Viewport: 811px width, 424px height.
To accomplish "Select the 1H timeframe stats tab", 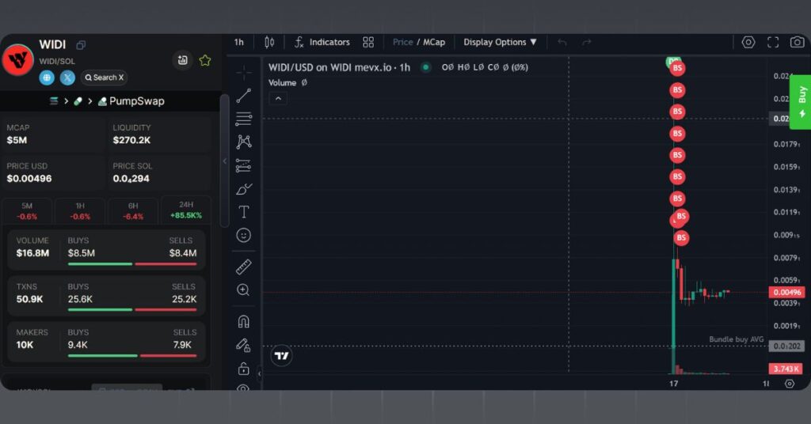I will pyautogui.click(x=80, y=210).
